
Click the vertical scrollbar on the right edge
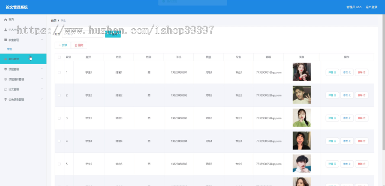pos(384,81)
